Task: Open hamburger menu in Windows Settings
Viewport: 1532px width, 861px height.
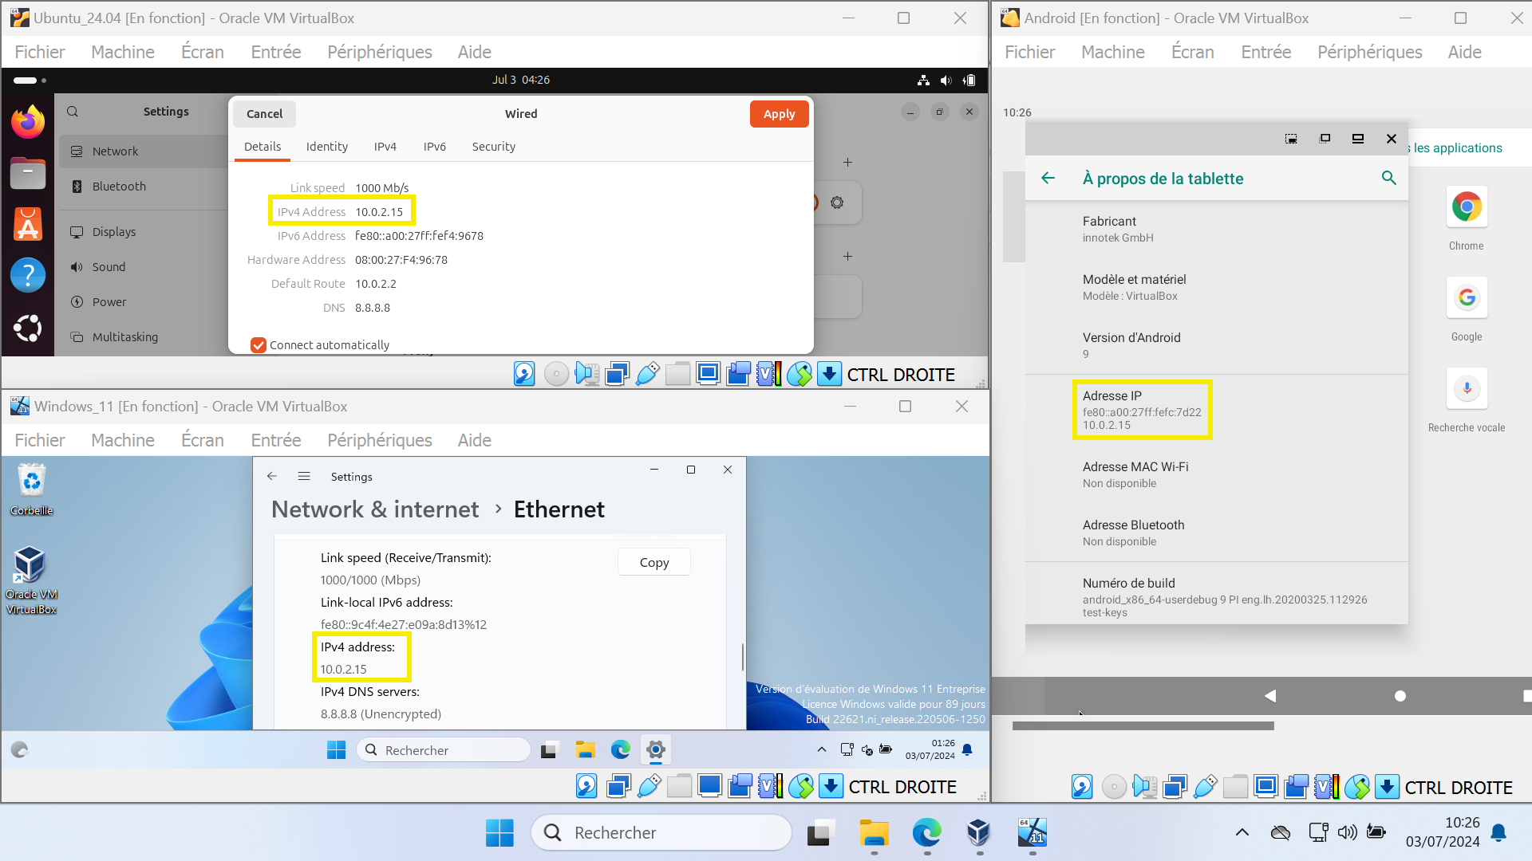Action: 304,476
